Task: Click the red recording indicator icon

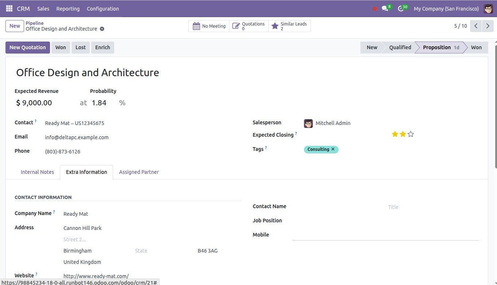Action: 375,9
